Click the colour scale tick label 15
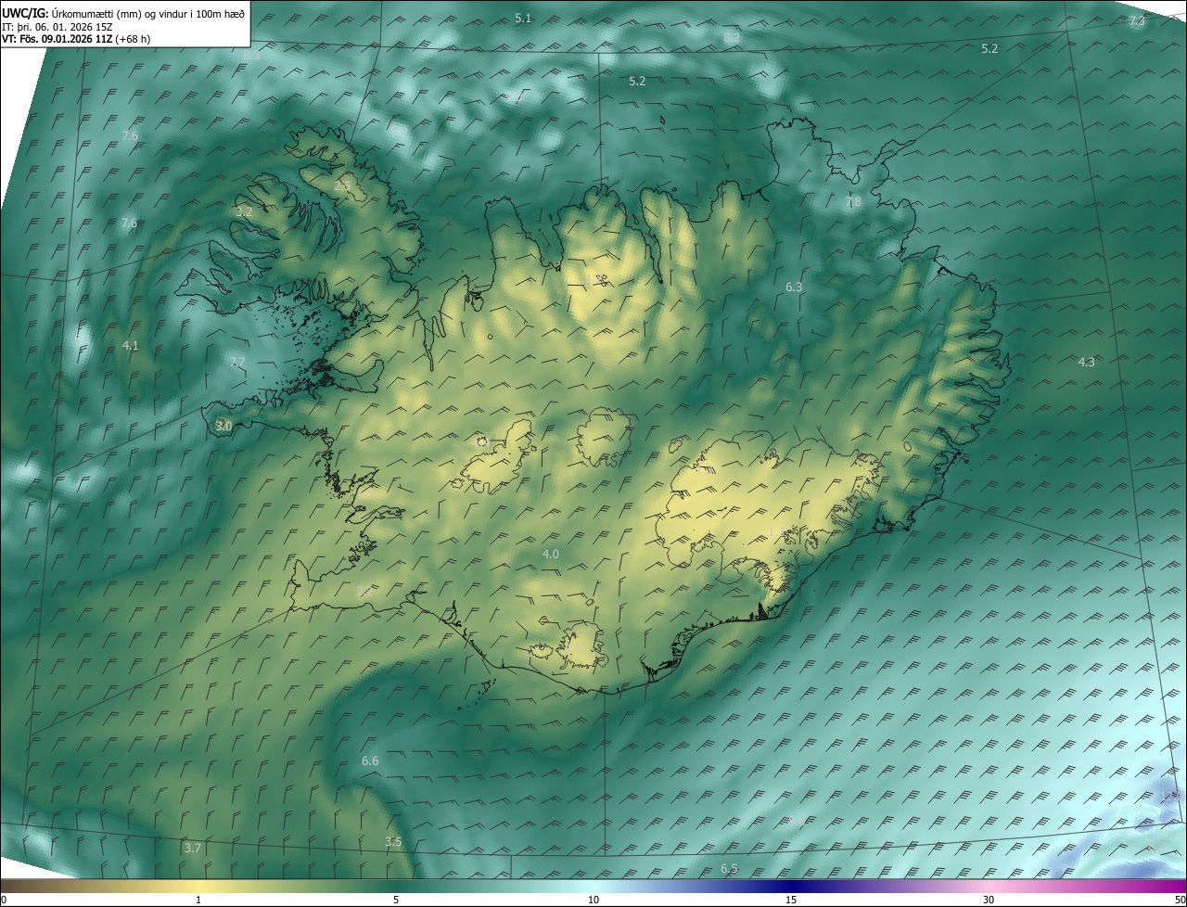This screenshot has height=907, width=1187. (x=791, y=900)
